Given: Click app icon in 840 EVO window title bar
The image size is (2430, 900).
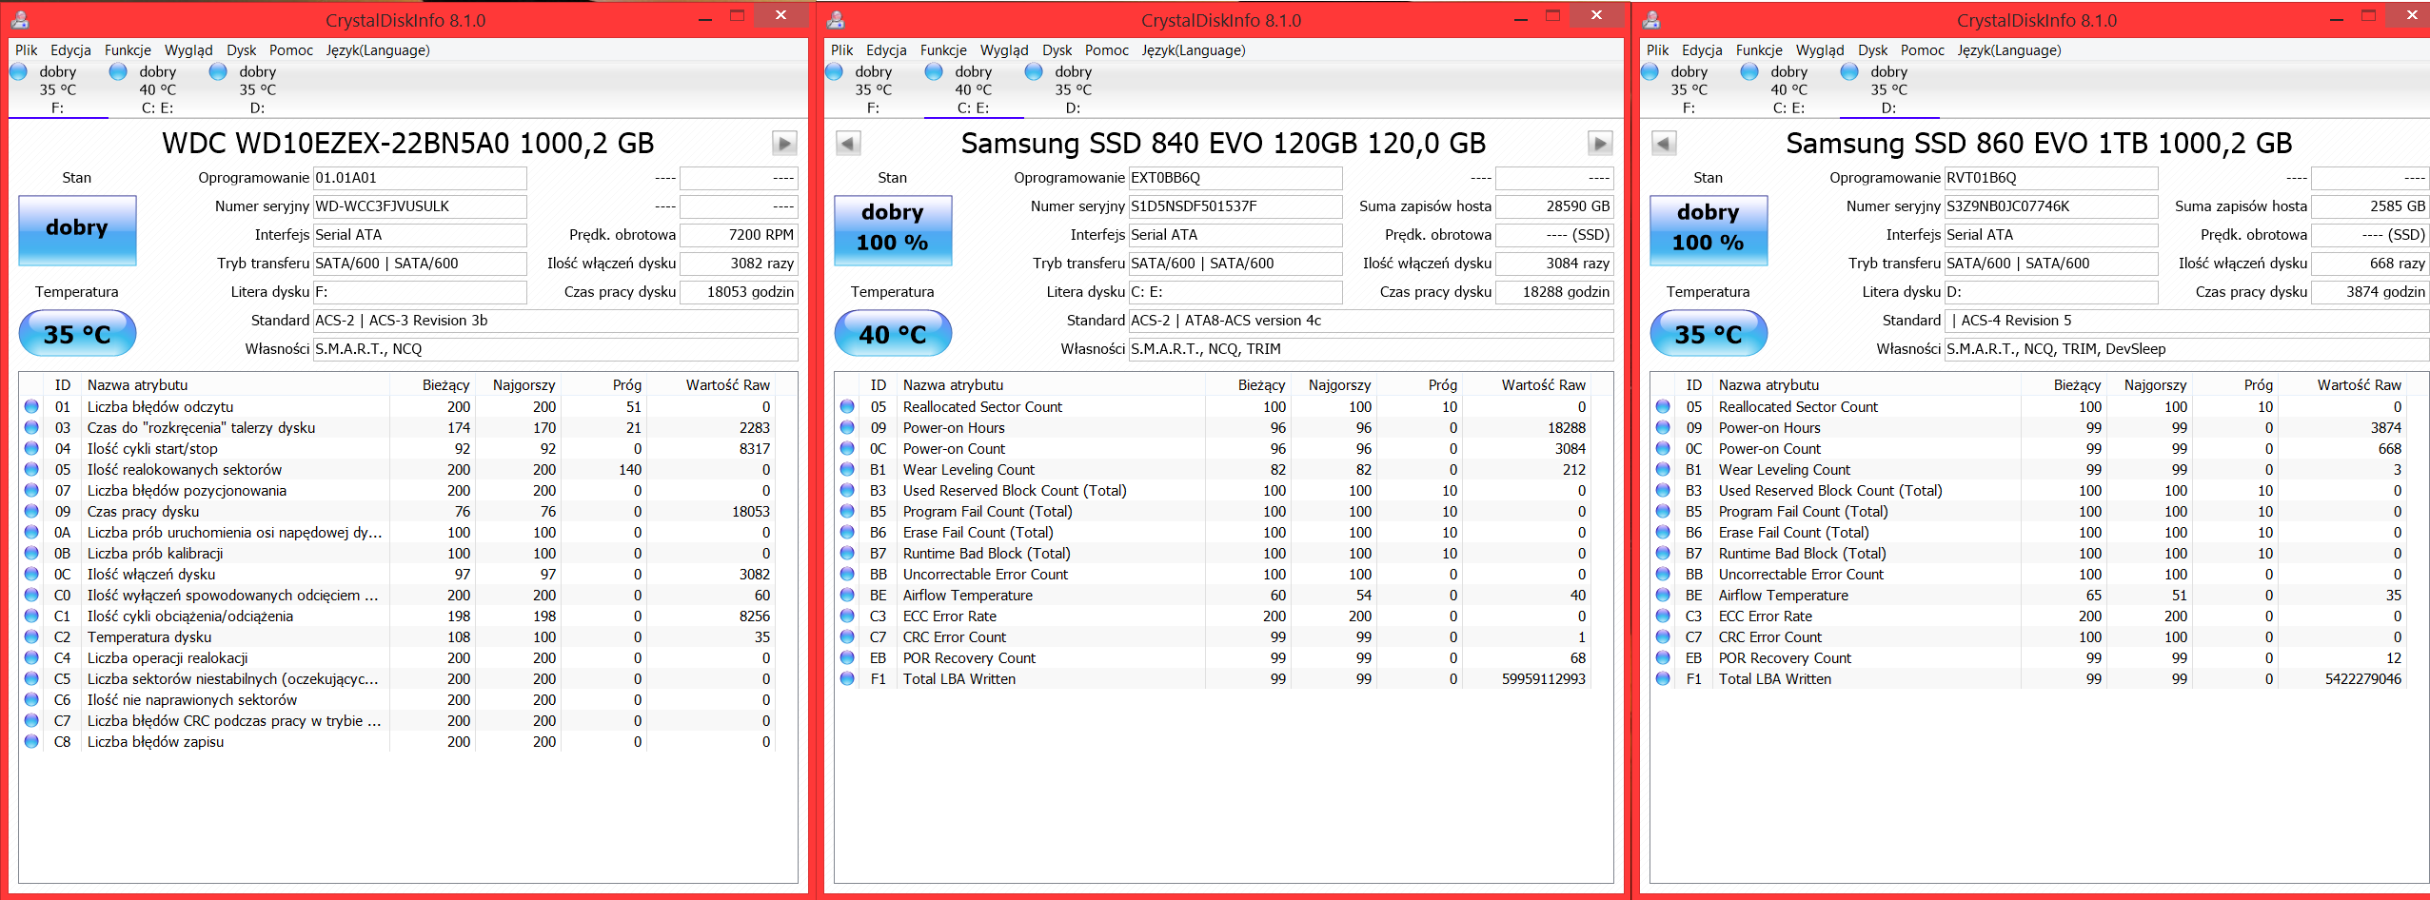Looking at the screenshot, I should pyautogui.click(x=836, y=19).
